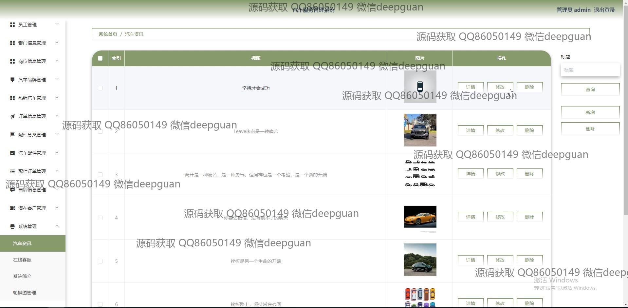Open the 潜在客户管理 menu label
Viewport: 628px width, 308px height.
pyautogui.click(x=32, y=208)
